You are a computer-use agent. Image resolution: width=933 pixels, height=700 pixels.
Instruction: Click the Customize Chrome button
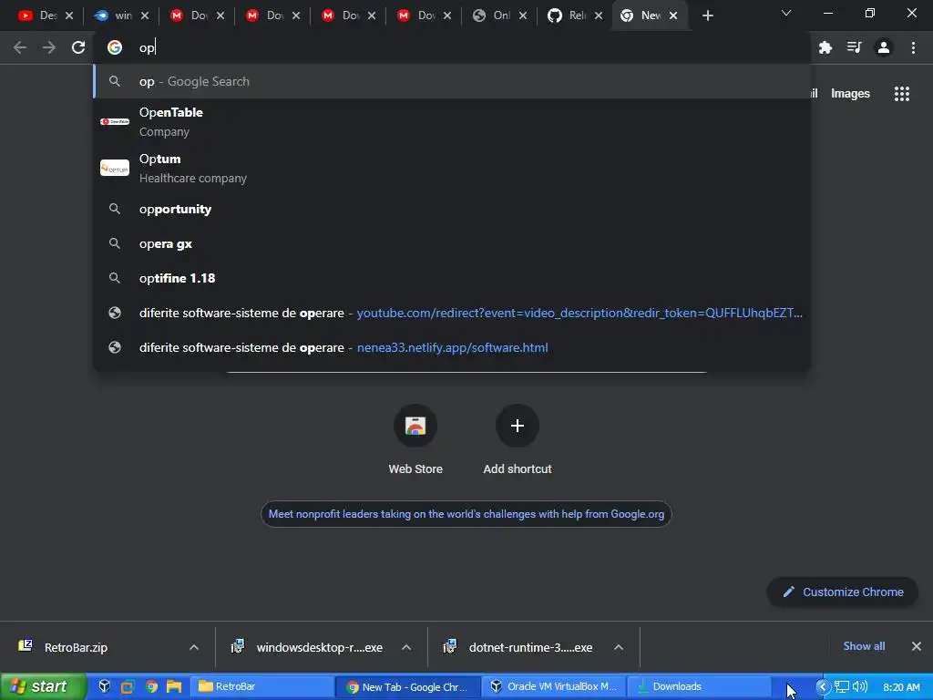pyautogui.click(x=843, y=592)
